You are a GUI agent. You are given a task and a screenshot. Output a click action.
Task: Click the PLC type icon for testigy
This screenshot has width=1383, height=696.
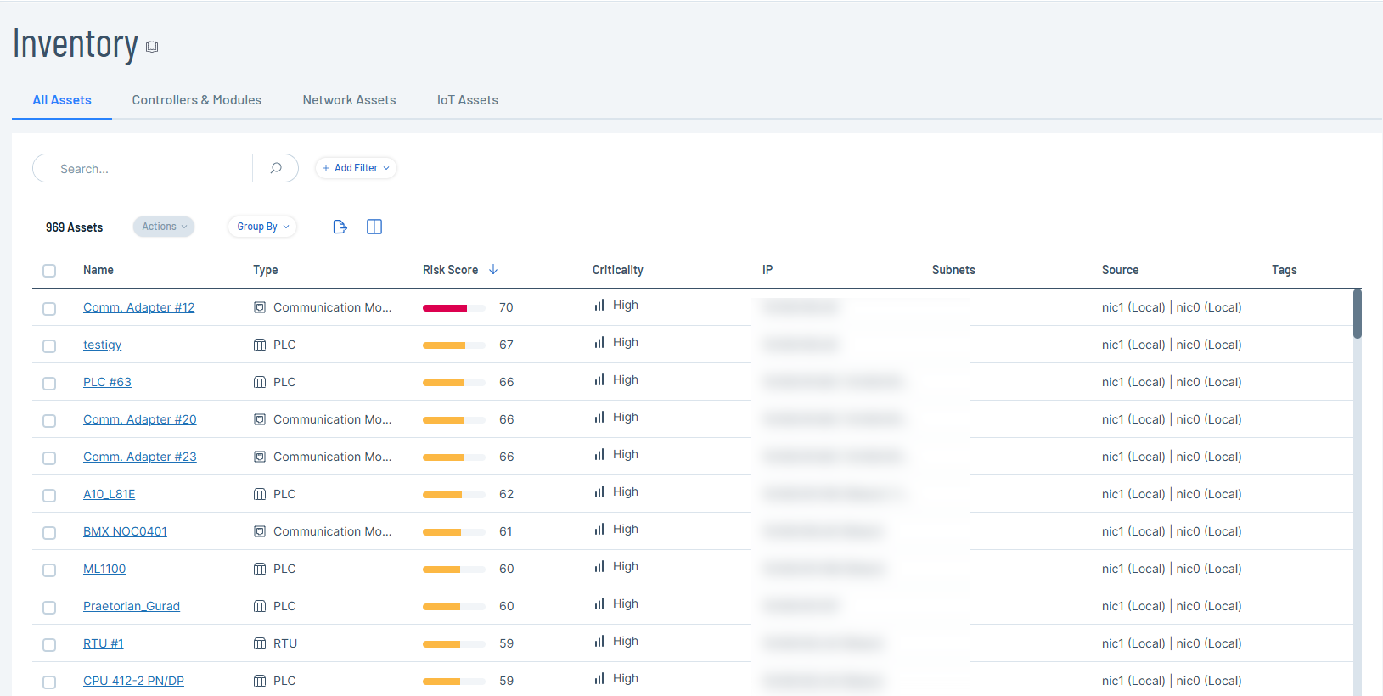[260, 345]
